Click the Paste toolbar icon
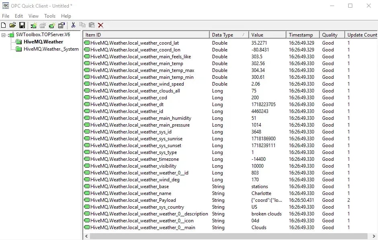The width and height of the screenshot is (378, 240). click(x=92, y=25)
